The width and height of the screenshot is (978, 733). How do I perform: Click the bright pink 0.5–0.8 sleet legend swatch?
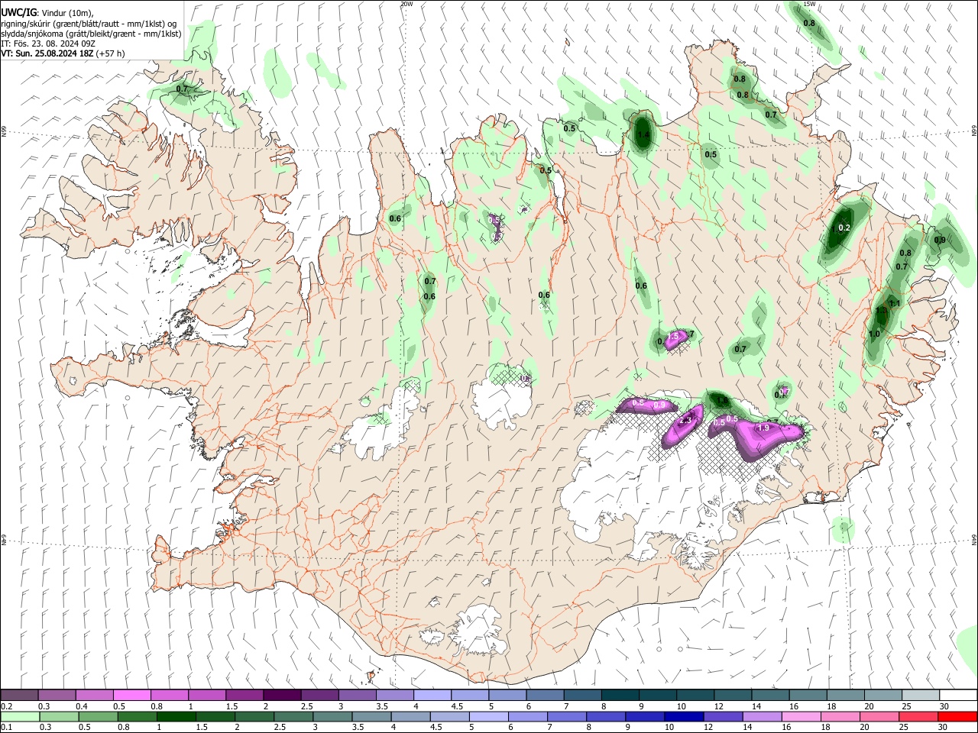[x=132, y=695]
